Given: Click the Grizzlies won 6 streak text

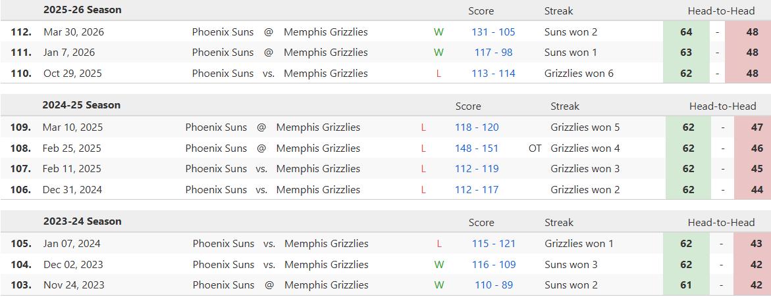Looking at the screenshot, I should point(579,74).
